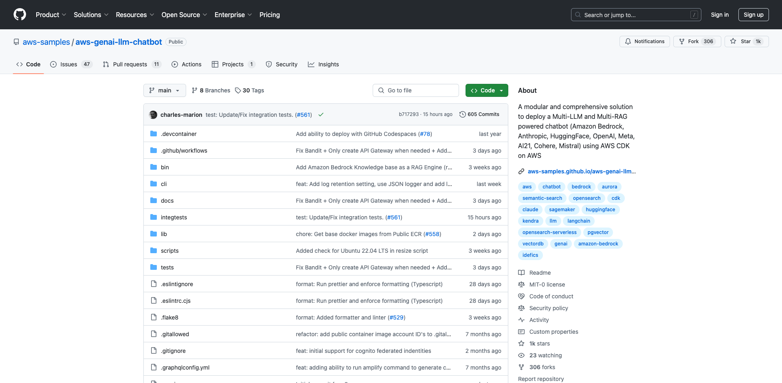Viewport: 782px width, 383px height.
Task: Click the verified commit checkmark badge
Action: [321, 115]
